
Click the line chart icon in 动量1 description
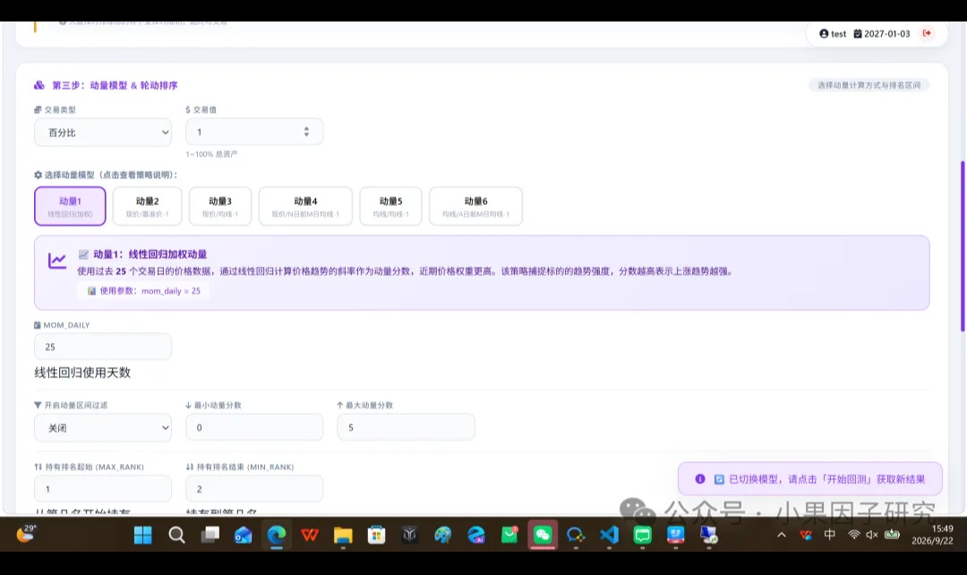click(x=57, y=261)
